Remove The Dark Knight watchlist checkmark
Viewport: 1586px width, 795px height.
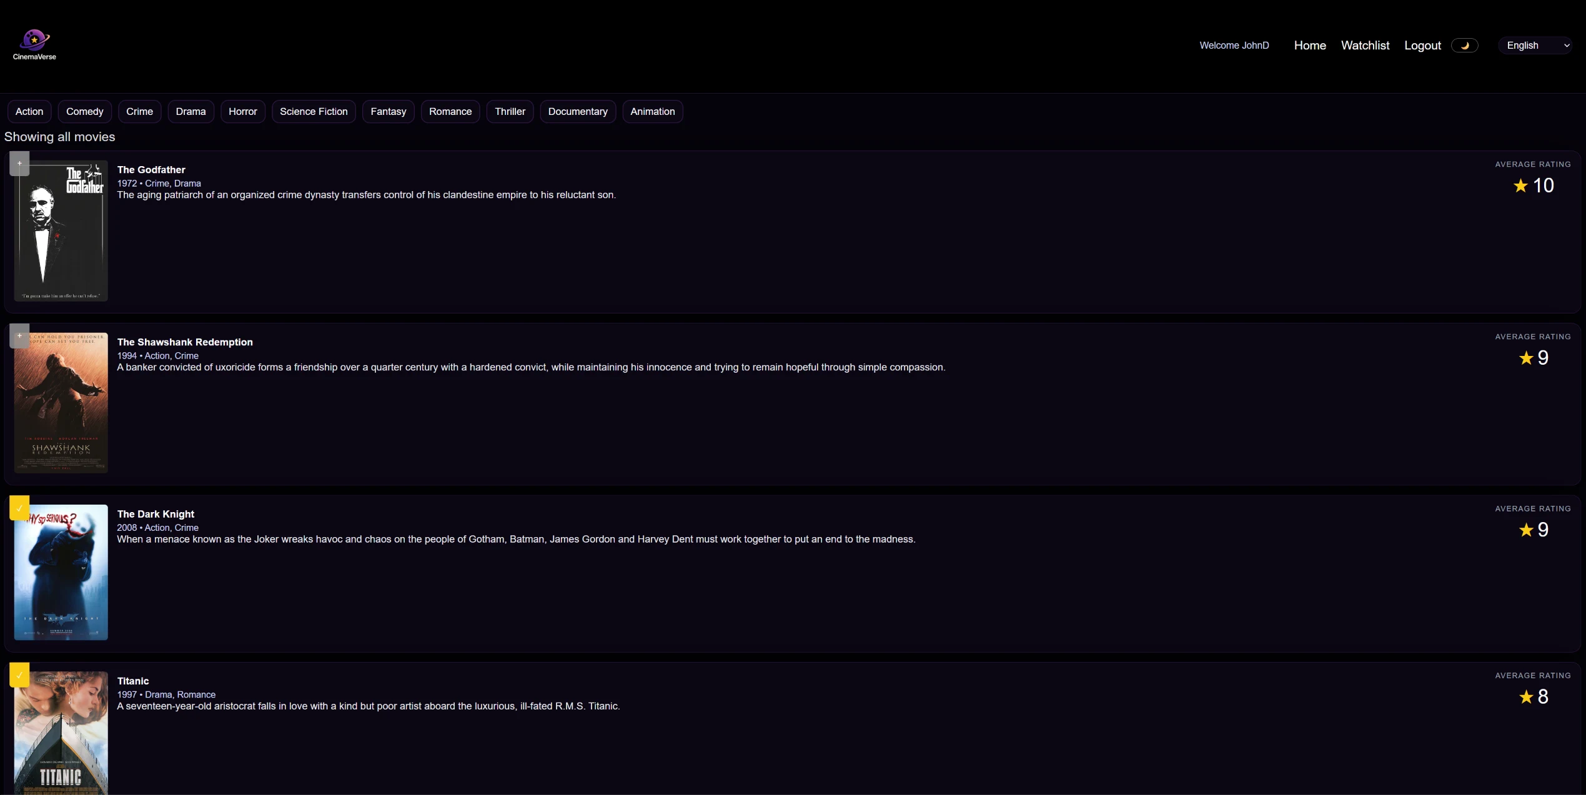[19, 508]
